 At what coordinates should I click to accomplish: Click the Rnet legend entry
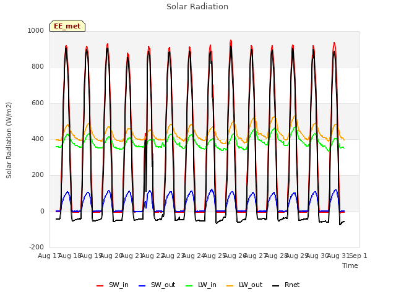[x=286, y=285]
